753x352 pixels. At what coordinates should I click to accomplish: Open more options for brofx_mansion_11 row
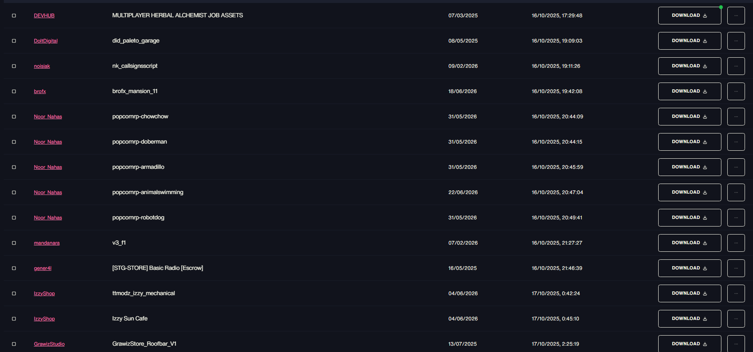point(736,91)
